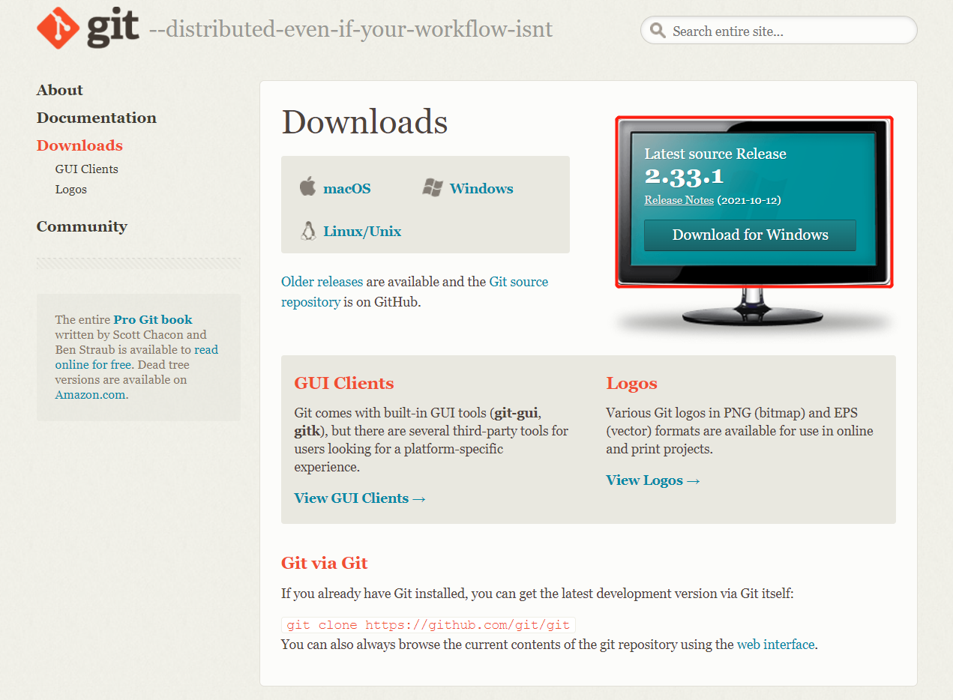This screenshot has height=700, width=953.
Task: Open the web interface link
Action: click(775, 645)
